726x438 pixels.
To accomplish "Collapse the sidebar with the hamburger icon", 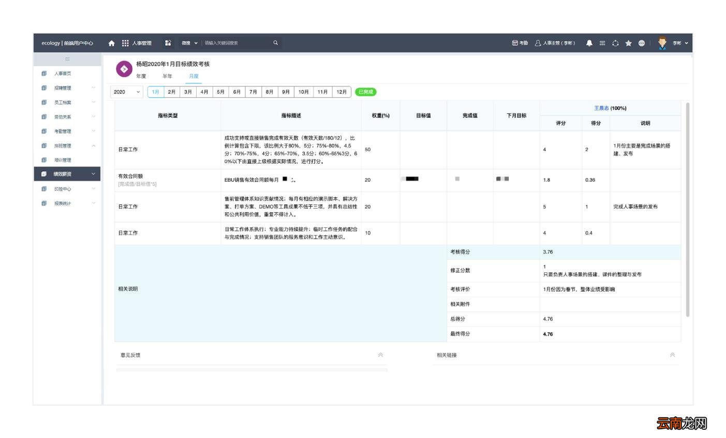I will click(67, 59).
